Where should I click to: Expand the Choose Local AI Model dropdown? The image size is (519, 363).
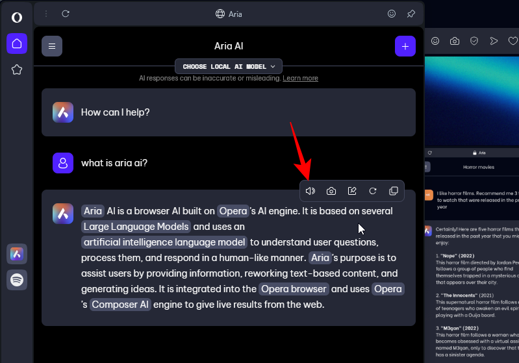[229, 66]
